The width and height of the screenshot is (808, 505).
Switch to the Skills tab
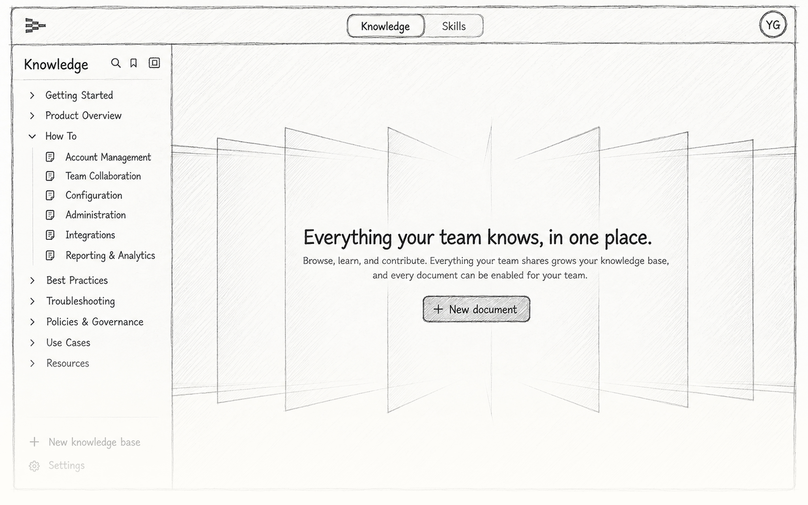454,26
